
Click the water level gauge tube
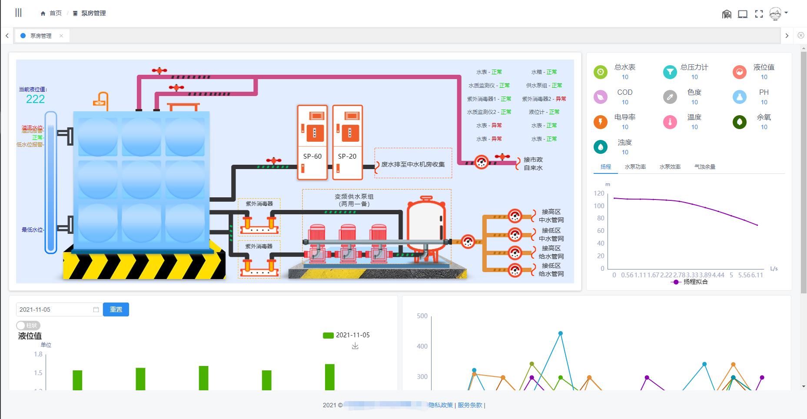tap(51, 183)
